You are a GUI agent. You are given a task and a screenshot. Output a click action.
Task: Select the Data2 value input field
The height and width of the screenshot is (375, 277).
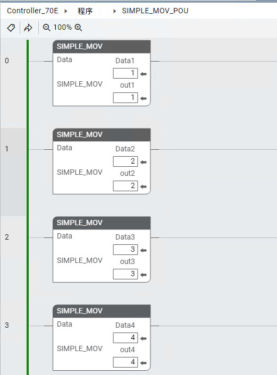coord(125,161)
